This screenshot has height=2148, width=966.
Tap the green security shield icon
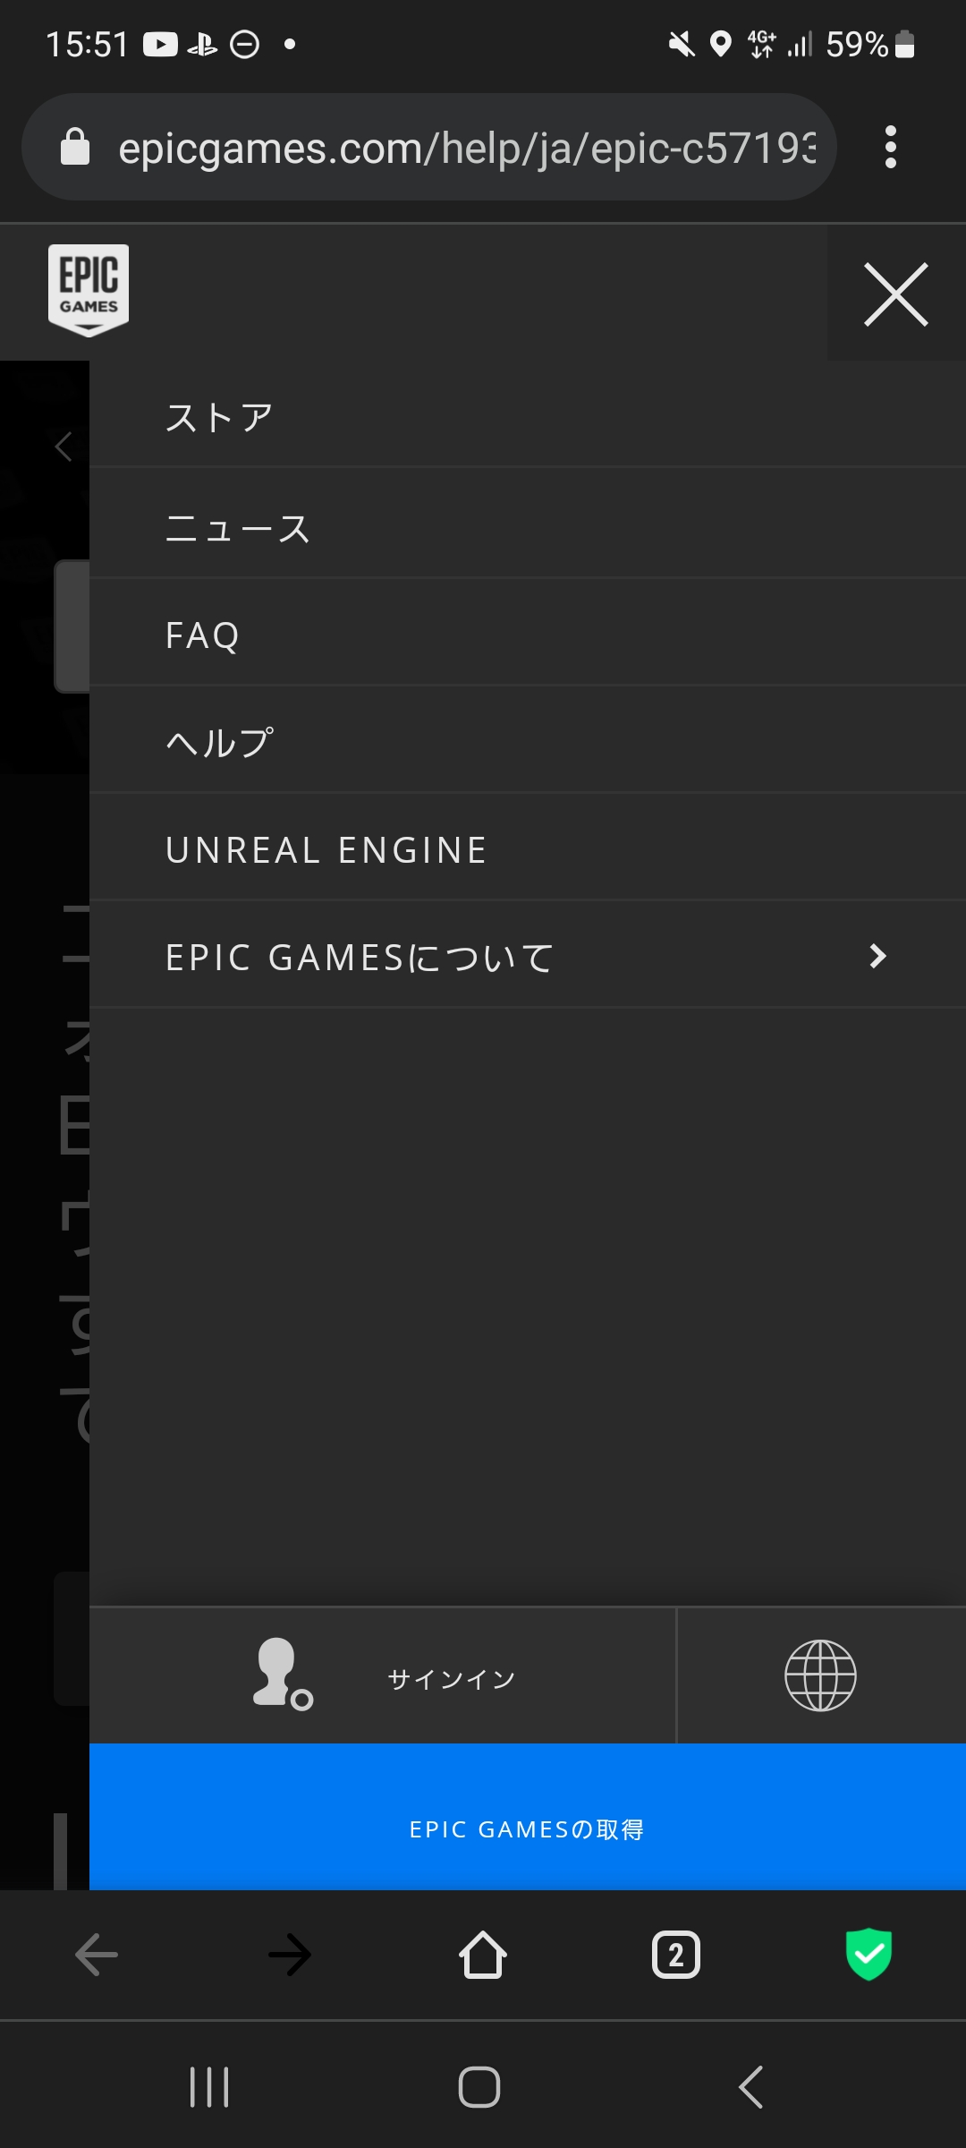click(869, 1954)
